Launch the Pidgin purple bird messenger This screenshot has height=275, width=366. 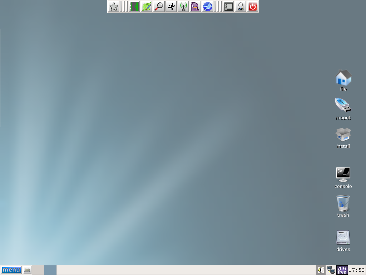(196, 6)
